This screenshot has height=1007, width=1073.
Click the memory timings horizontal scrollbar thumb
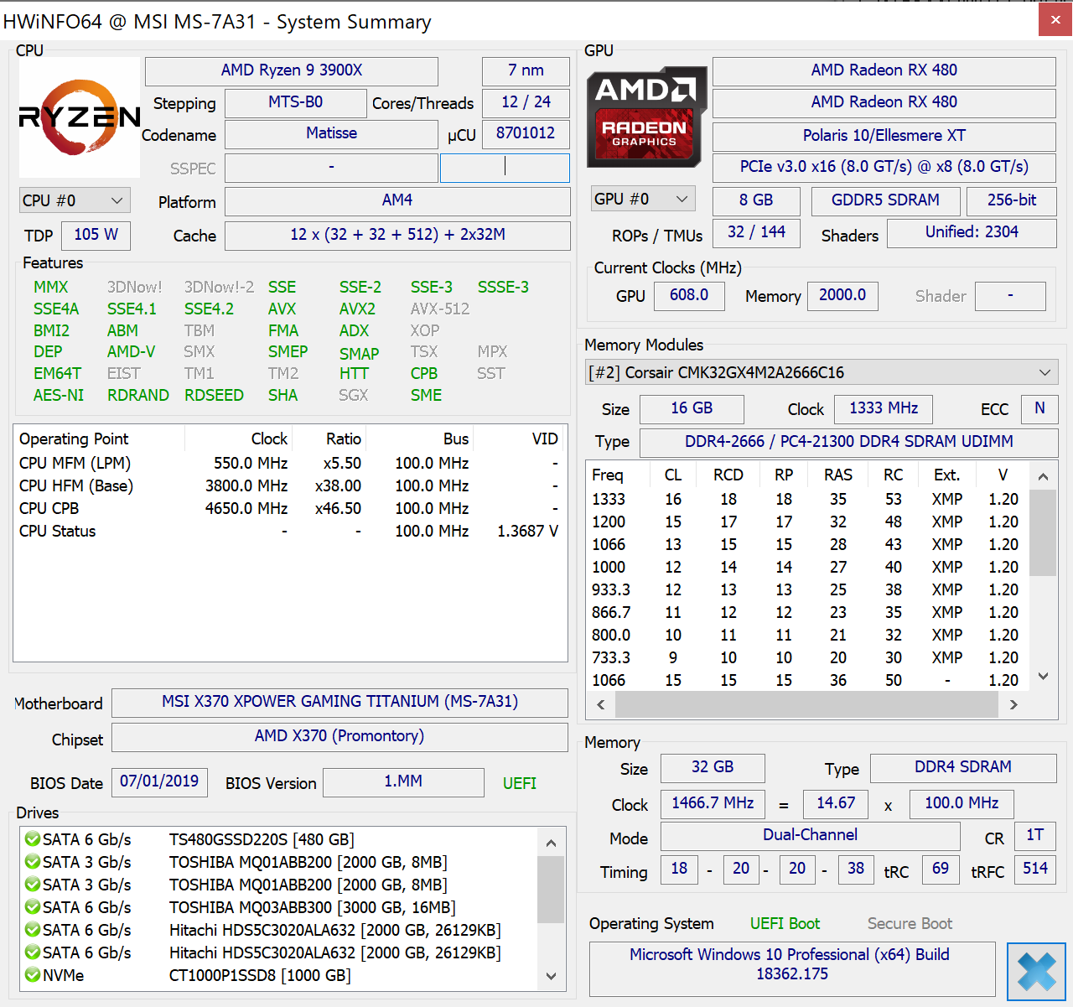click(x=806, y=704)
